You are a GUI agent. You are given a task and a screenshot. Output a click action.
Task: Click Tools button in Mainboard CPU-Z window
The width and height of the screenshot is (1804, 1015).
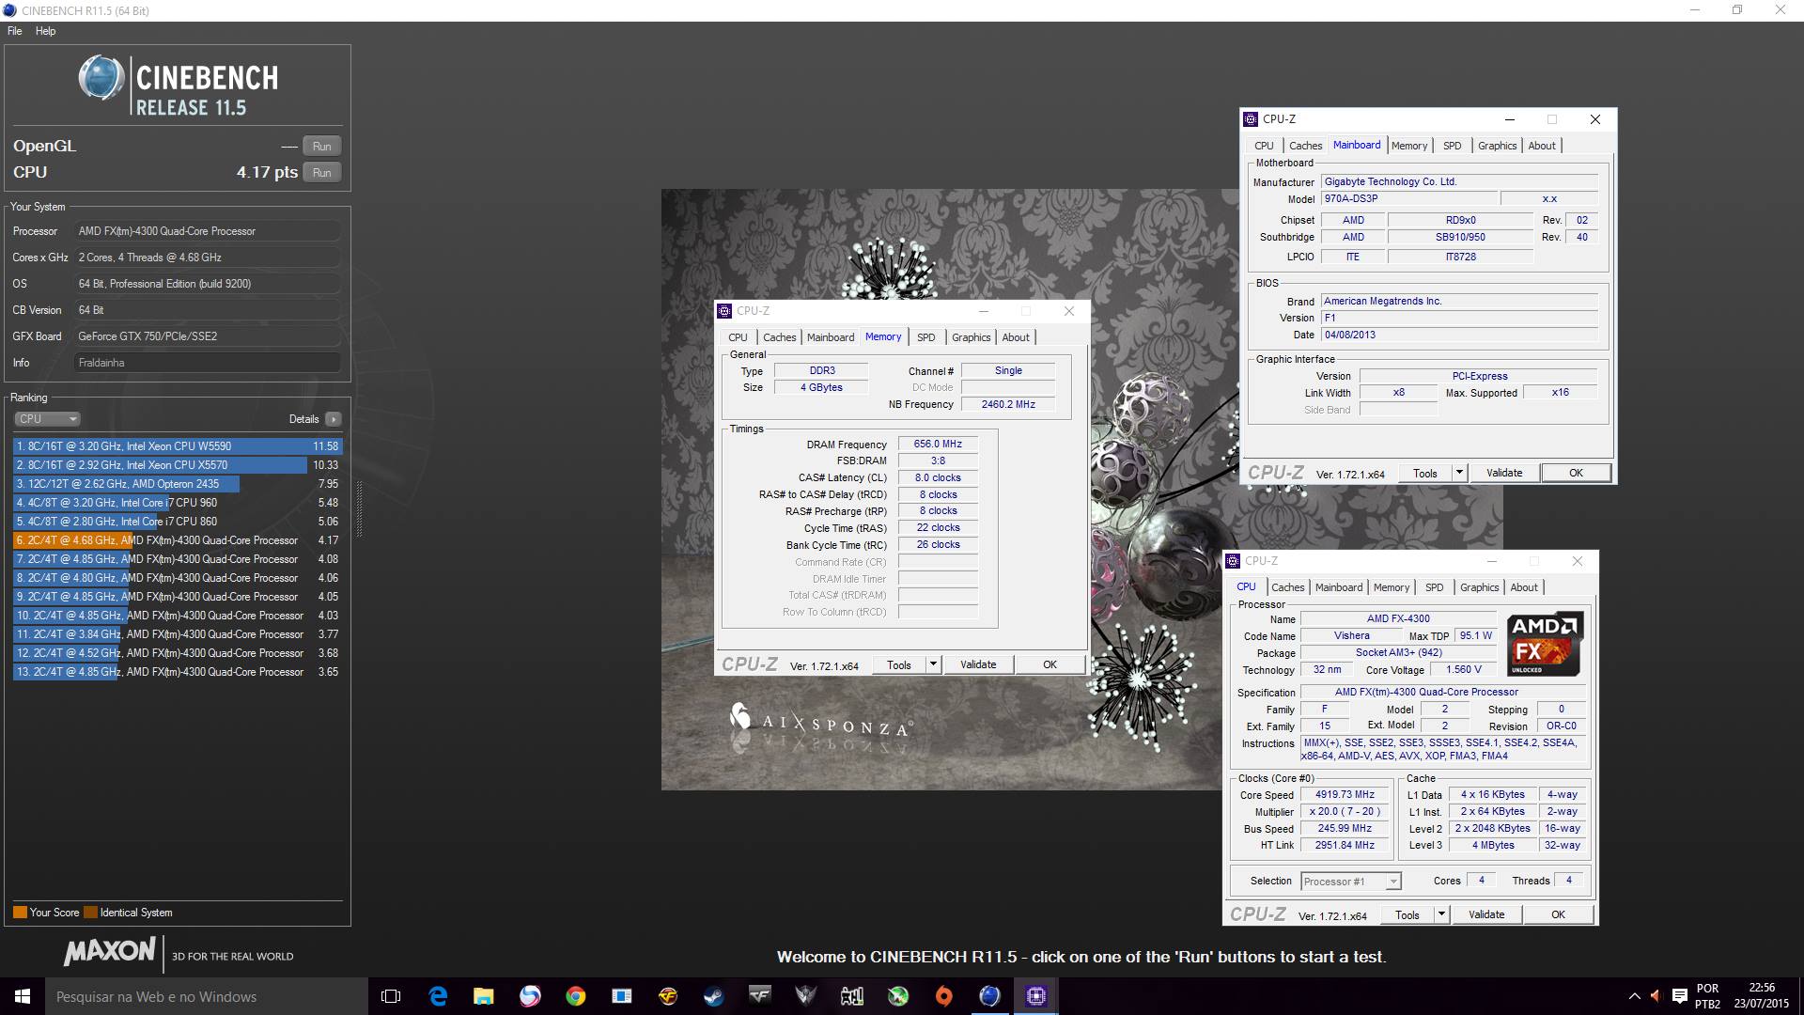(x=1425, y=473)
